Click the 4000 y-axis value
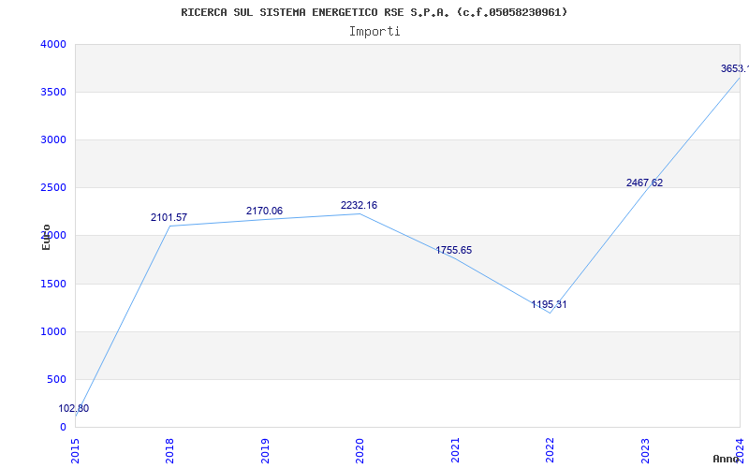 [54, 44]
